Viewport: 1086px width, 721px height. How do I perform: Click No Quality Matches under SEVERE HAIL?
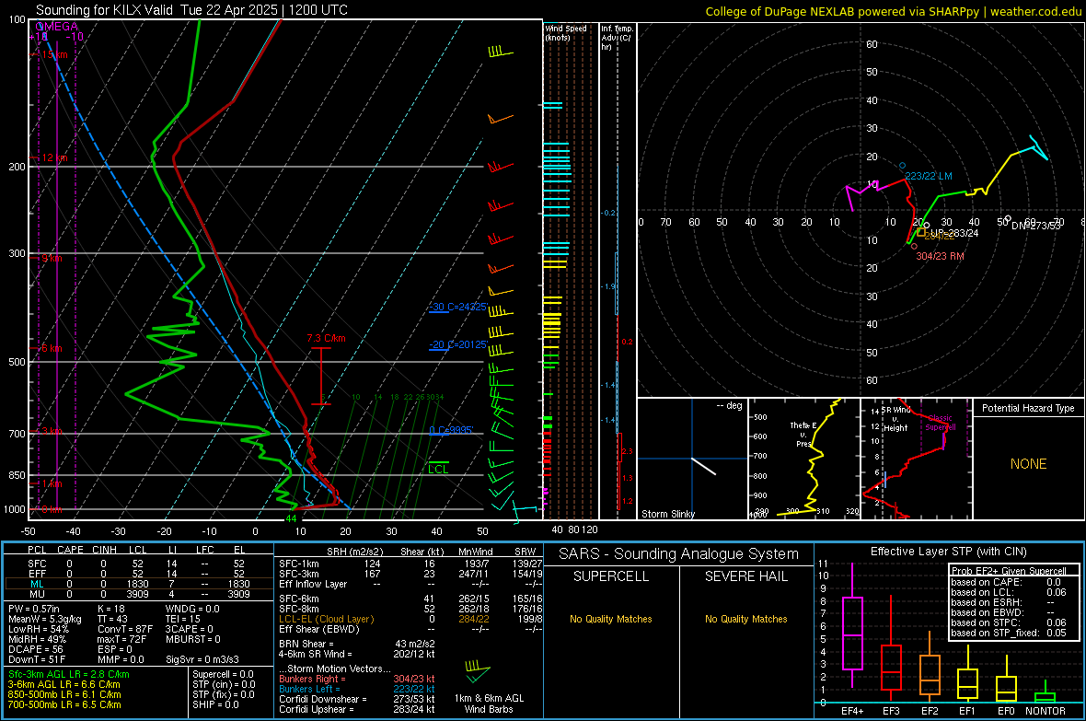click(x=745, y=619)
